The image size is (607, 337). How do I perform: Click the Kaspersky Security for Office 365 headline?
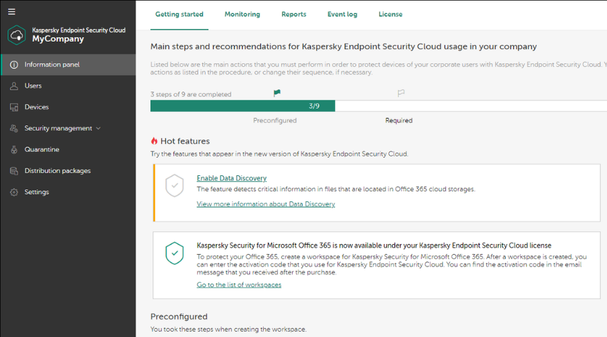374,246
